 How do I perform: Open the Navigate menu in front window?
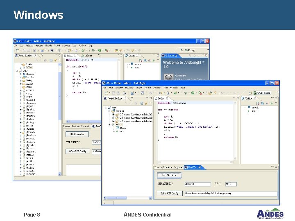pos(129,88)
